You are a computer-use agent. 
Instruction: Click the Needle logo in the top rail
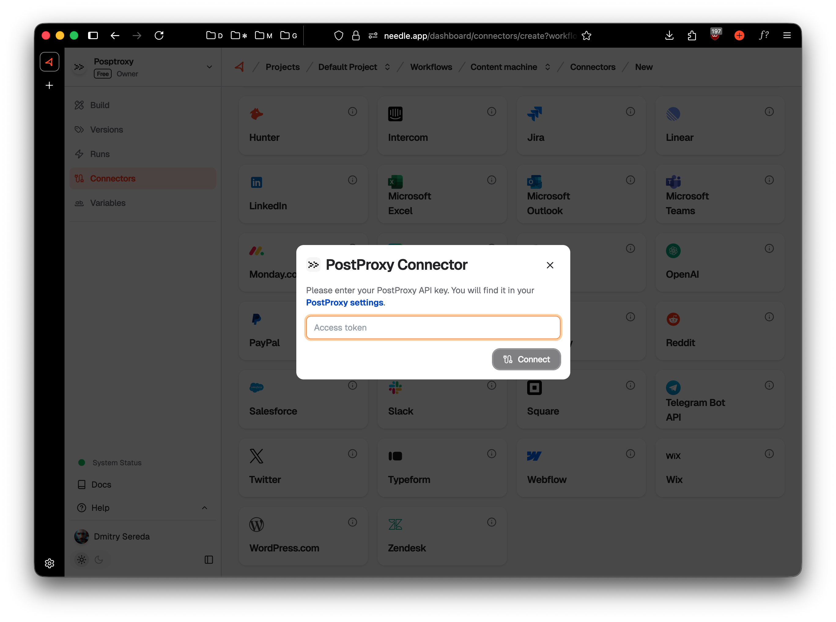tap(49, 62)
